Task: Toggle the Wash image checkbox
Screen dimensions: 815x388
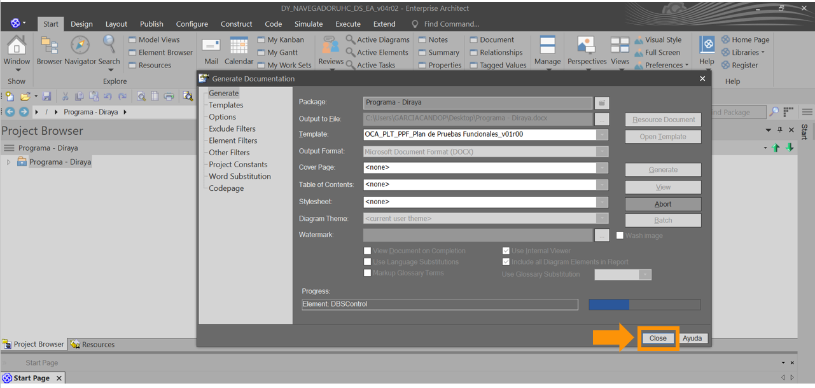Action: (x=620, y=235)
